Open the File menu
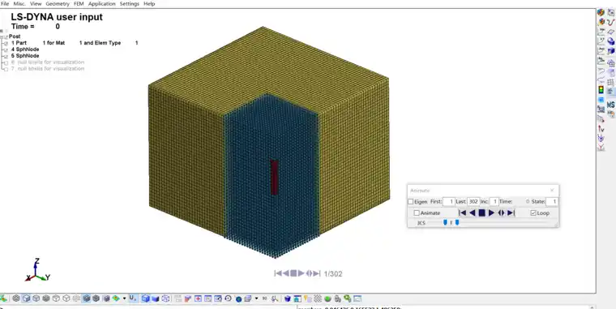616x309 pixels. [x=5, y=3]
